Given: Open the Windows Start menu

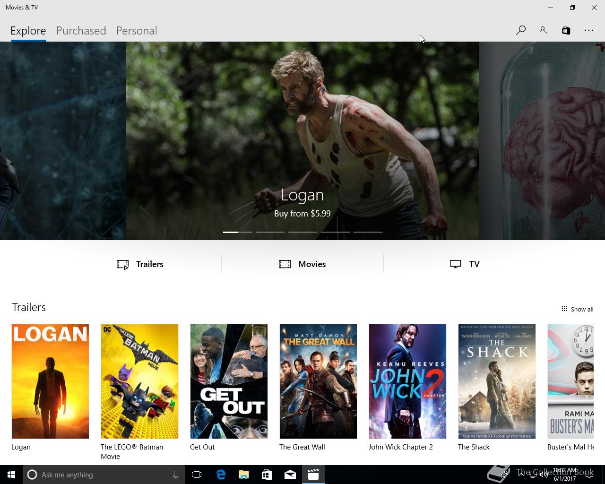Looking at the screenshot, I should tap(11, 475).
